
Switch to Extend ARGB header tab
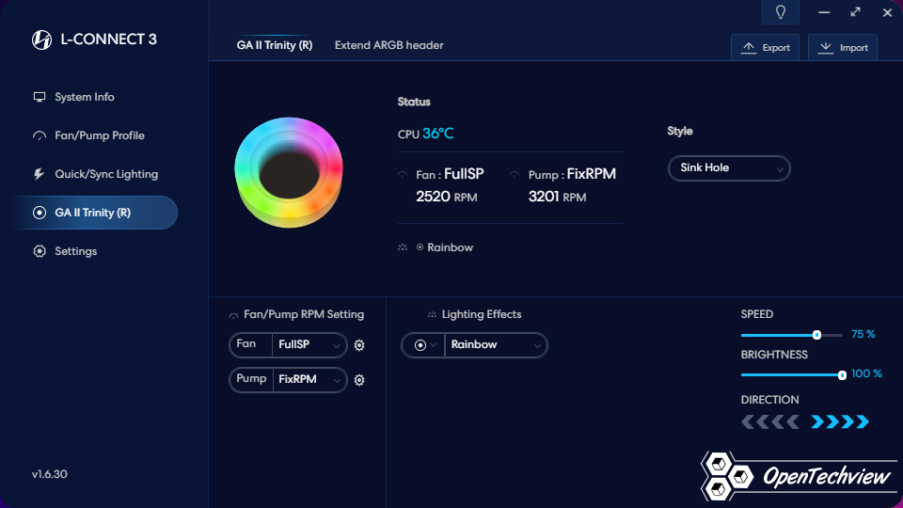388,45
